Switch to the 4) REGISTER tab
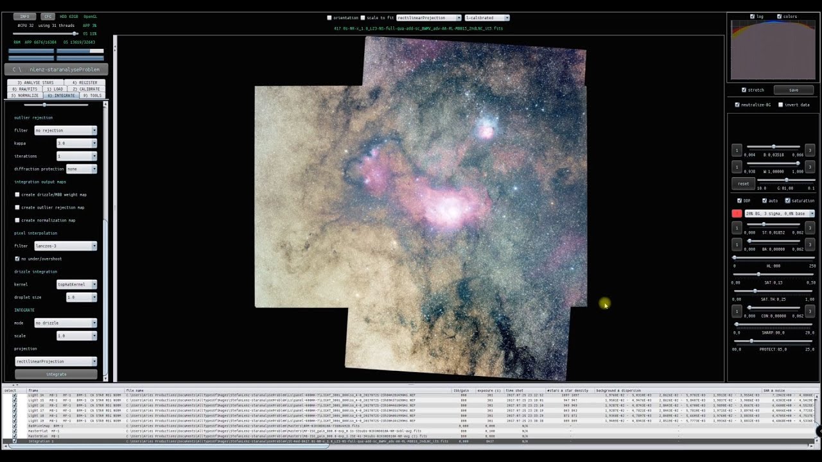822x462 pixels. tap(85, 82)
